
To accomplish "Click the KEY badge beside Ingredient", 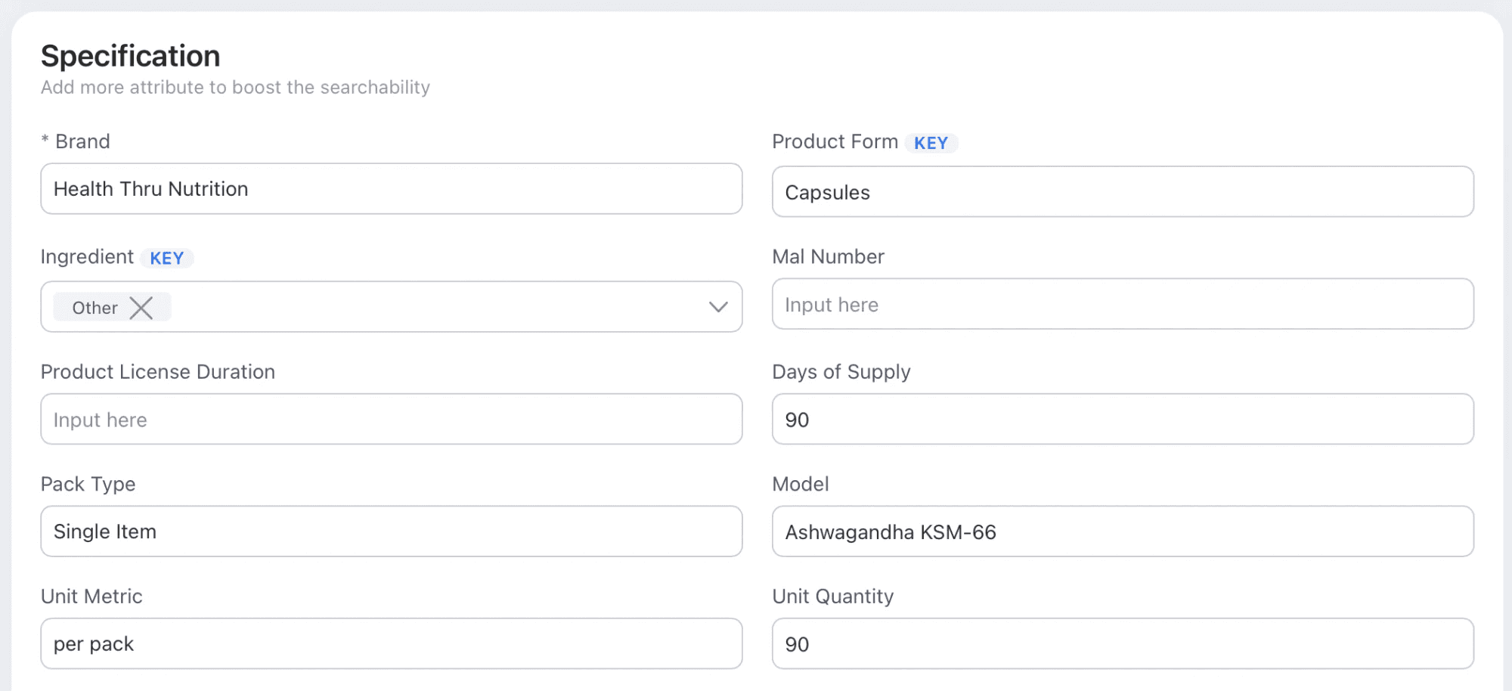I will point(167,259).
